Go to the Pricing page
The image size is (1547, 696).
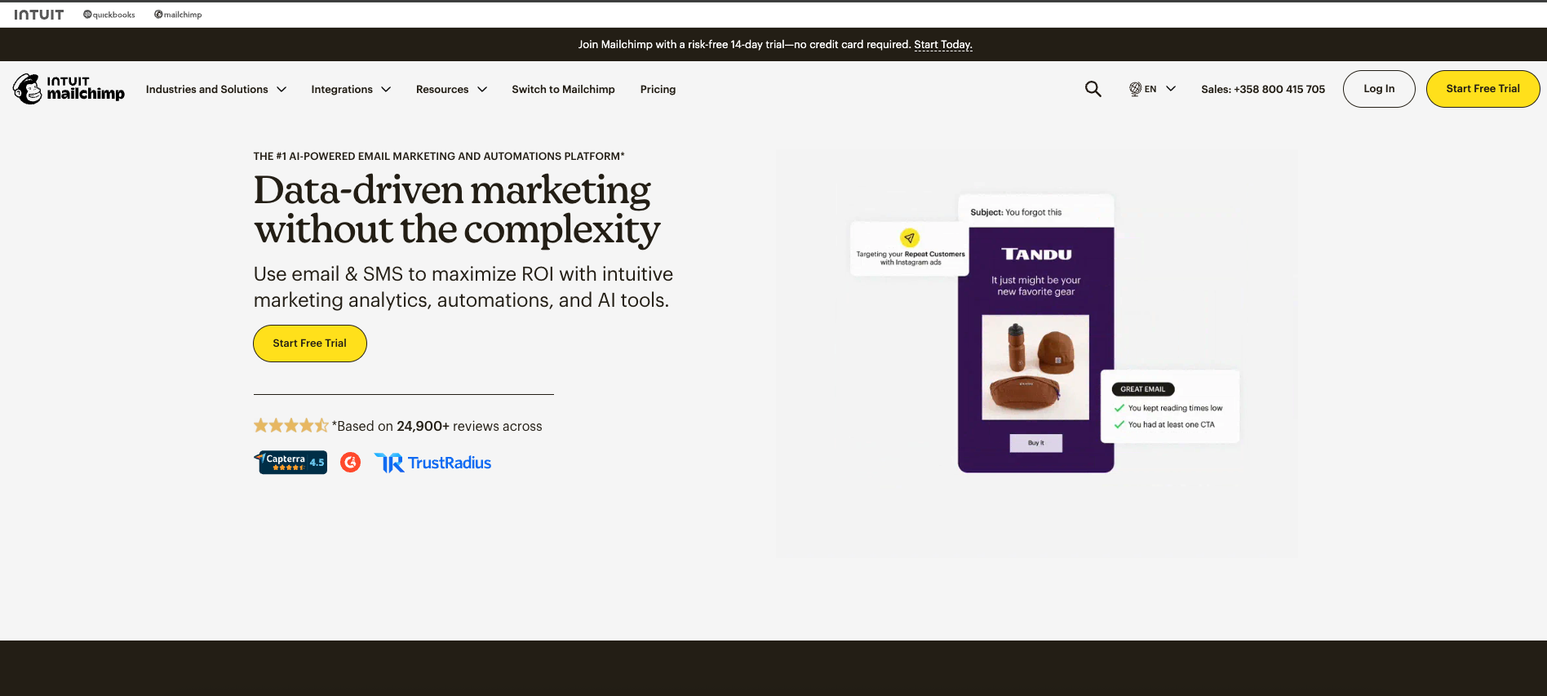point(658,89)
